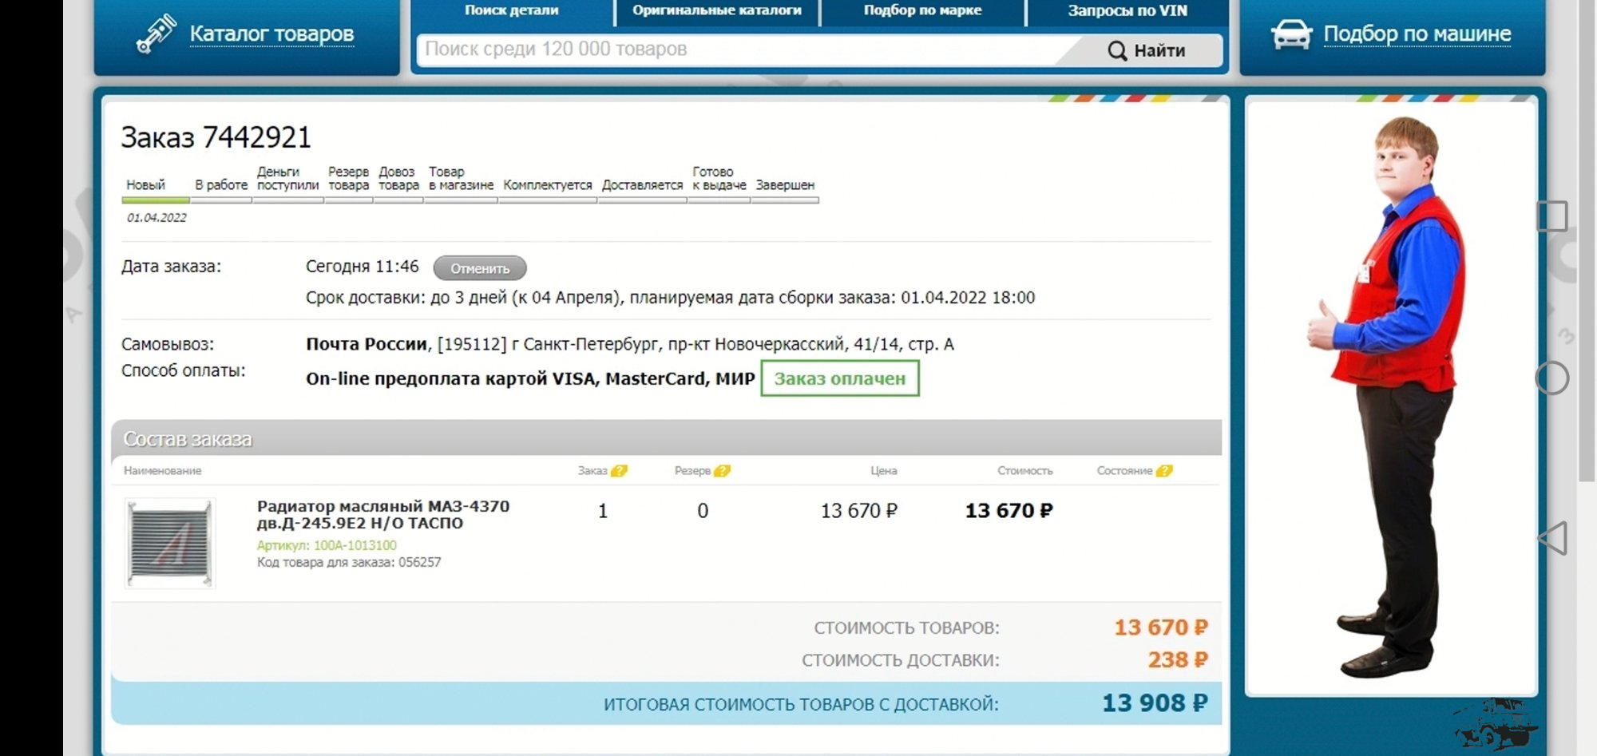Image resolution: width=1597 pixels, height=756 pixels.
Task: Open the radiator product thumbnail image
Action: pos(170,544)
